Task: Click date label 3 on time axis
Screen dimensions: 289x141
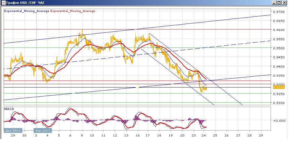Action: point(36,135)
